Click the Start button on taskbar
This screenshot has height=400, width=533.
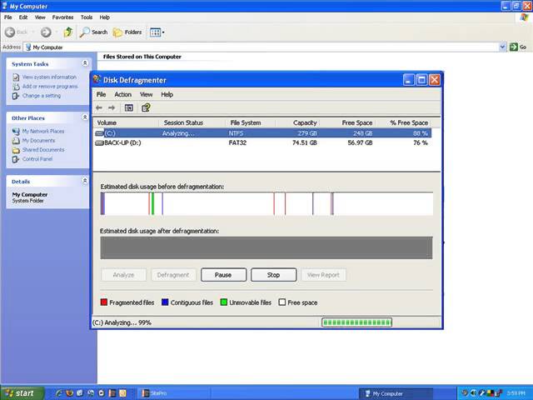(x=22, y=393)
